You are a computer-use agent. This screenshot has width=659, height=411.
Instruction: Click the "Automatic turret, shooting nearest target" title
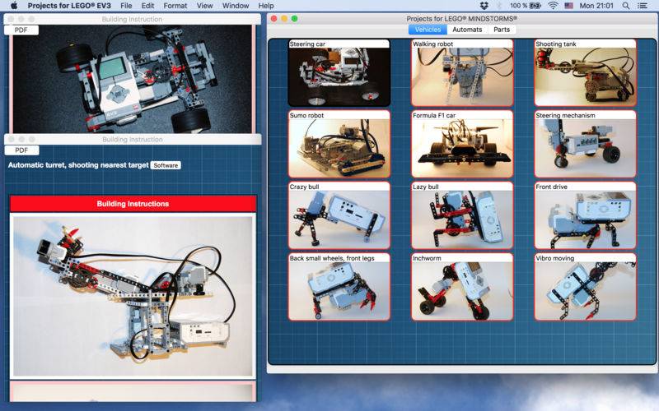click(x=78, y=165)
